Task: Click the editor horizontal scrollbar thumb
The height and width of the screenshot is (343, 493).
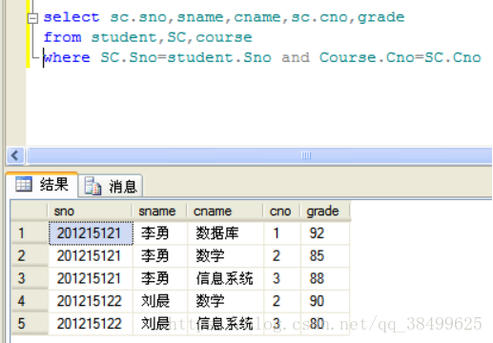Action: (259, 155)
